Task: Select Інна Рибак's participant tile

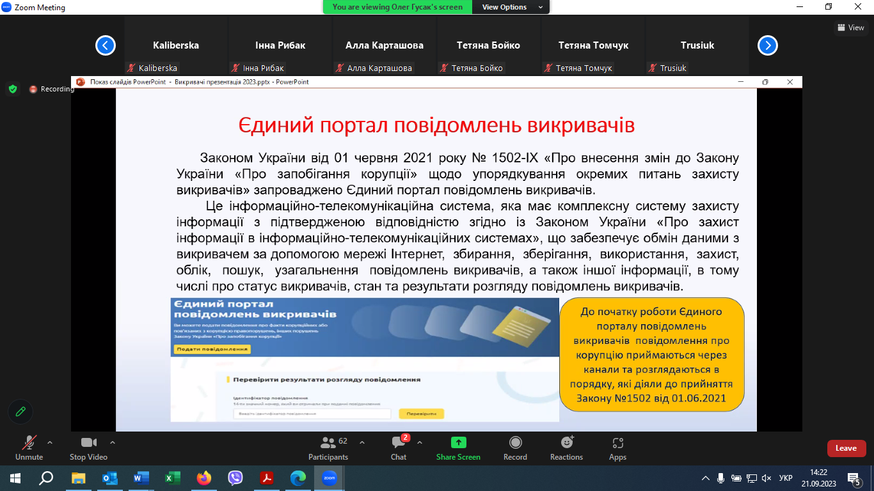Action: click(x=280, y=45)
